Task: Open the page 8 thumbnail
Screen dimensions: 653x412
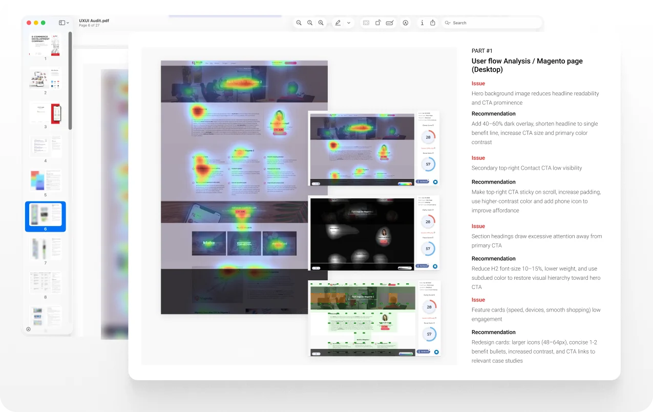Action: click(46, 283)
